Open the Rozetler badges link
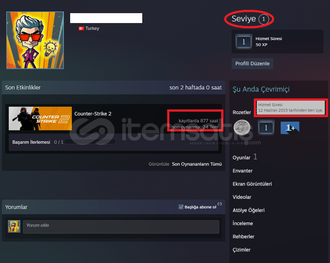Image resolution: width=330 pixels, height=263 pixels. (x=242, y=112)
